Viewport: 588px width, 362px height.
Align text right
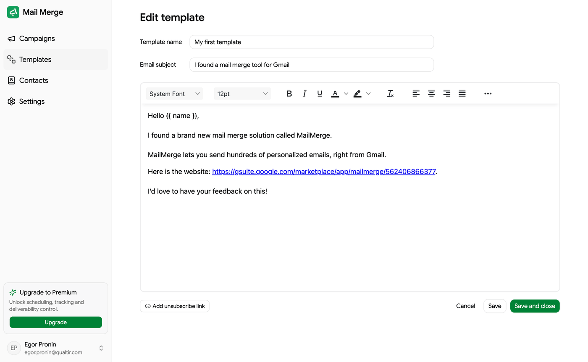click(x=447, y=94)
